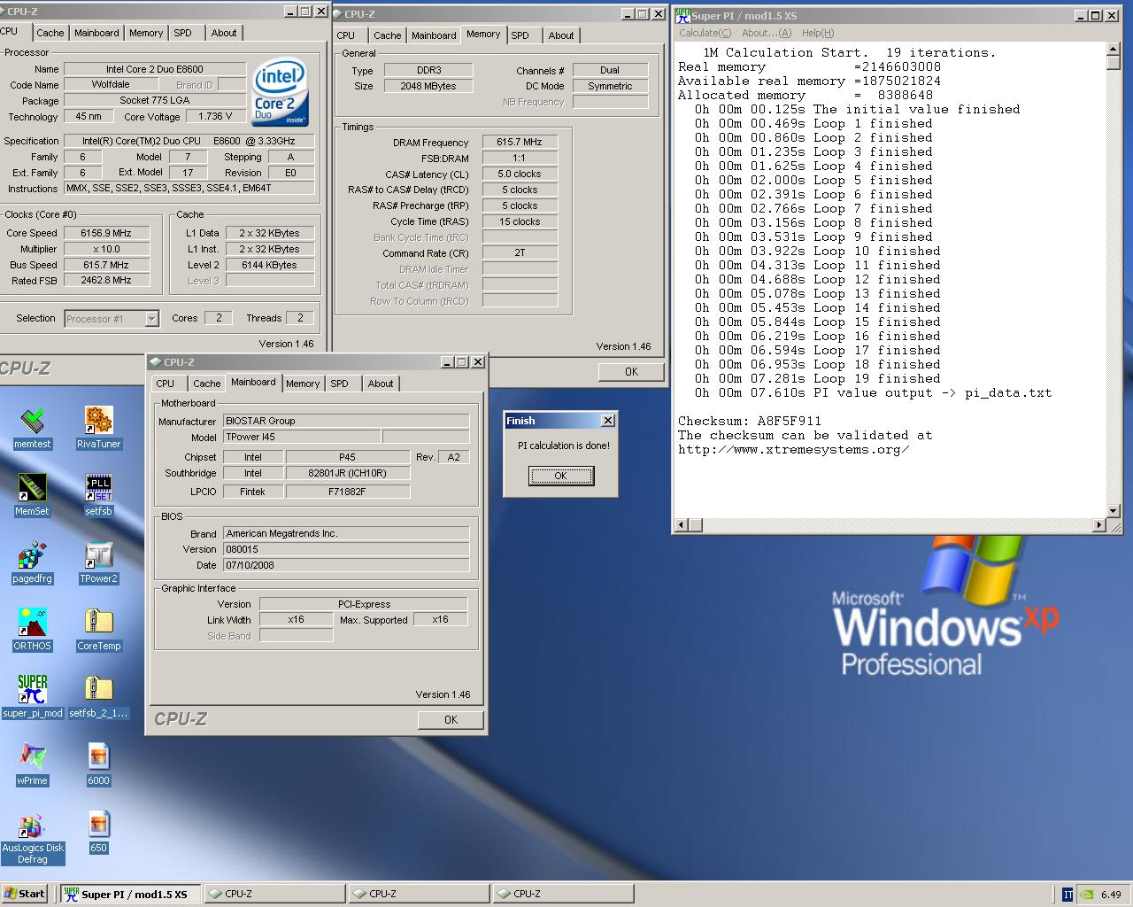The width and height of the screenshot is (1133, 907).
Task: Select the CoreTemp folder icon
Action: click(x=99, y=630)
